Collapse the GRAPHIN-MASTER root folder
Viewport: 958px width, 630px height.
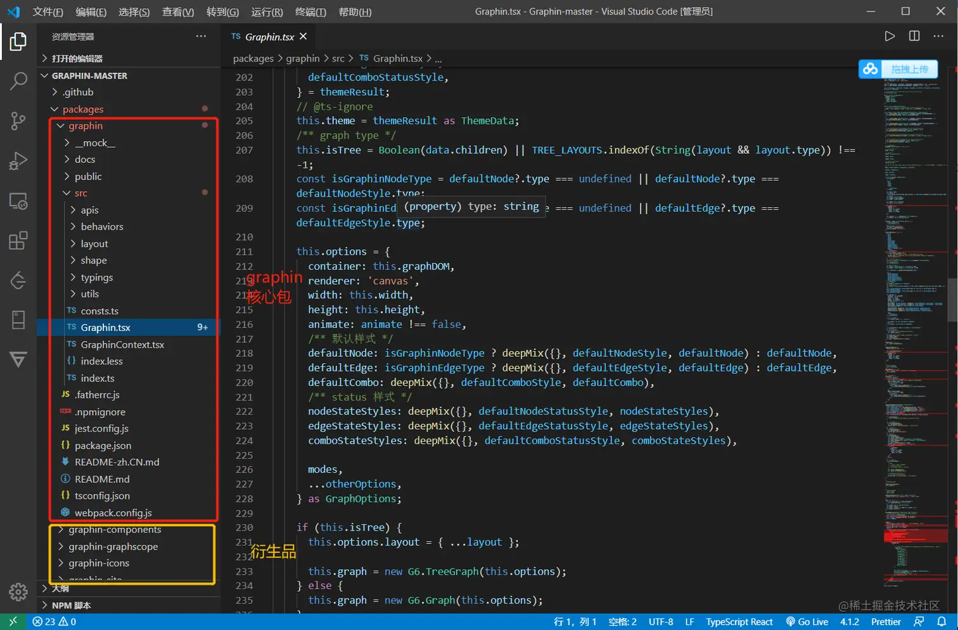[129, 75]
